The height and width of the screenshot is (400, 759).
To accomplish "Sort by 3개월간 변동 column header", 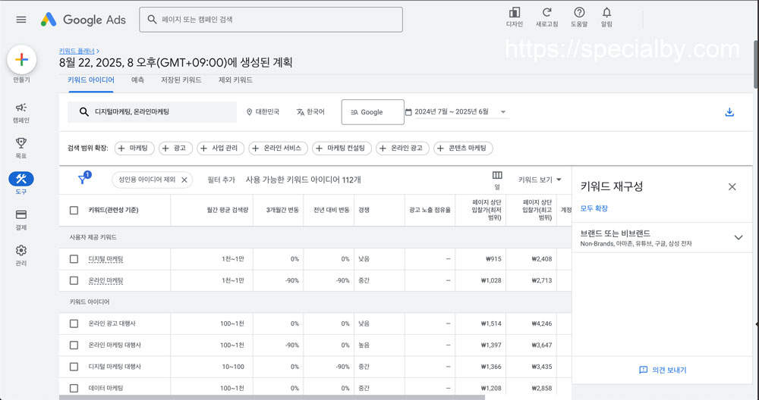I will coord(282,210).
